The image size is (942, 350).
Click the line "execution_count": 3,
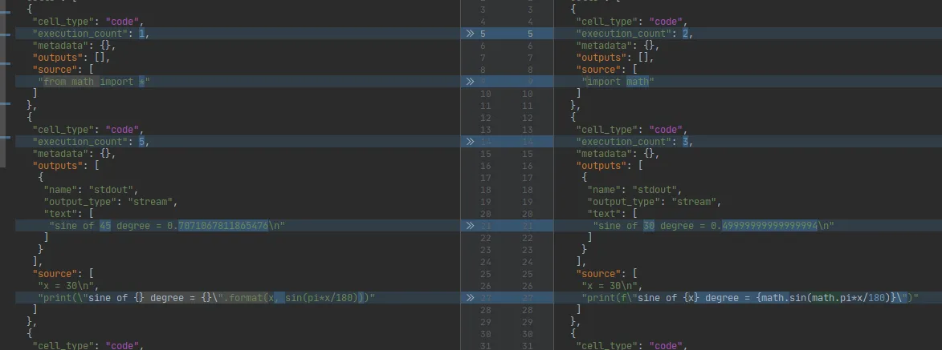[x=634, y=142]
